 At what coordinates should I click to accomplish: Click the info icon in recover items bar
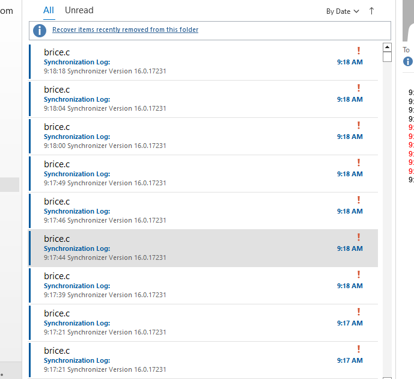[x=40, y=30]
